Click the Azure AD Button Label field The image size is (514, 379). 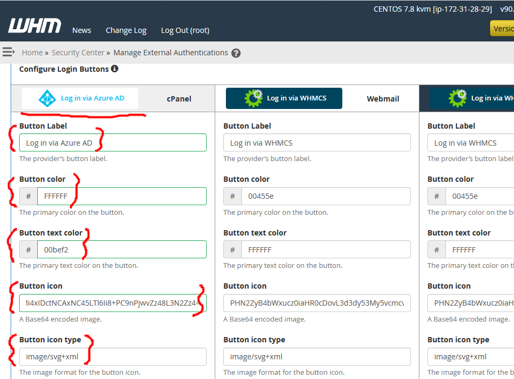[113, 142]
